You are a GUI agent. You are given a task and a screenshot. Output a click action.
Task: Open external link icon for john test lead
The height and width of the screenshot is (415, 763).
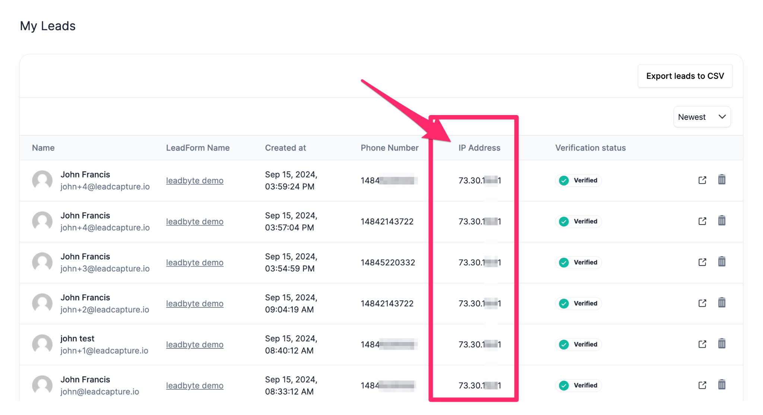click(x=702, y=344)
